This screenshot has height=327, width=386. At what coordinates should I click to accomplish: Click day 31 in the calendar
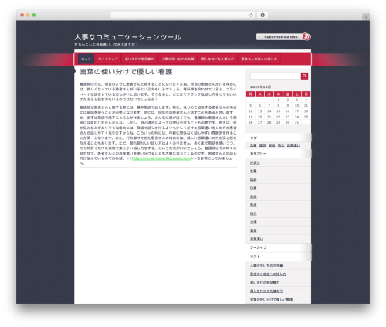pos(296,122)
